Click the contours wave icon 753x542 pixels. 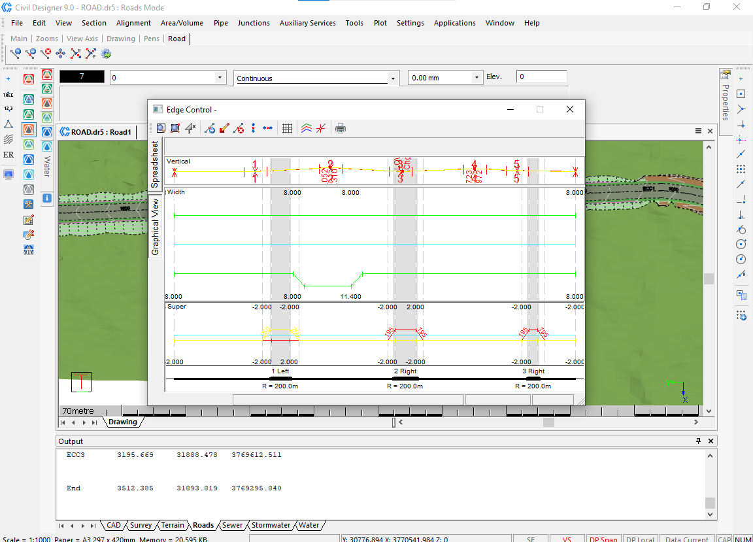pos(8,139)
